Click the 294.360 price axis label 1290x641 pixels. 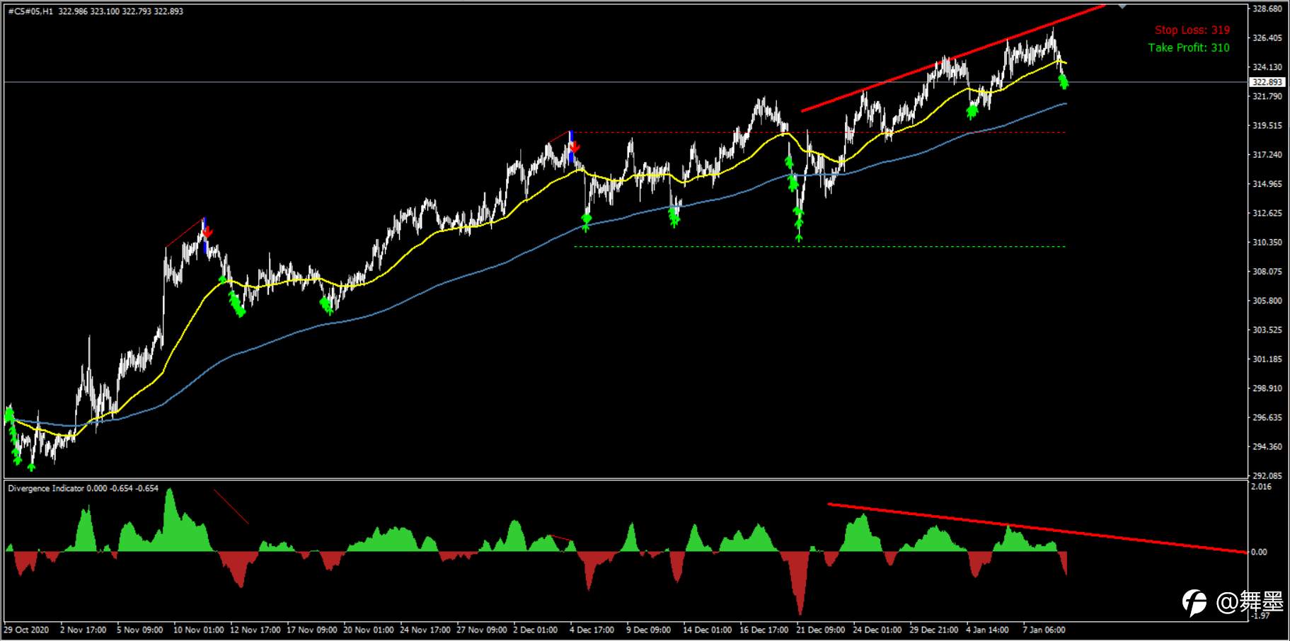1267,446
